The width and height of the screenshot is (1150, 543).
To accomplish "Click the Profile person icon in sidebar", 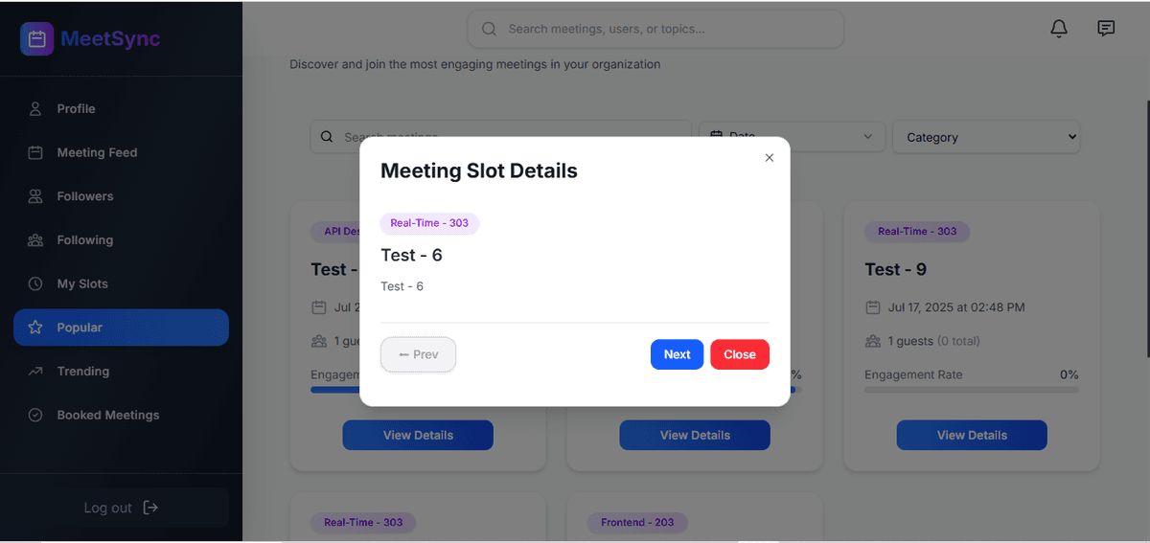I will tap(35, 109).
